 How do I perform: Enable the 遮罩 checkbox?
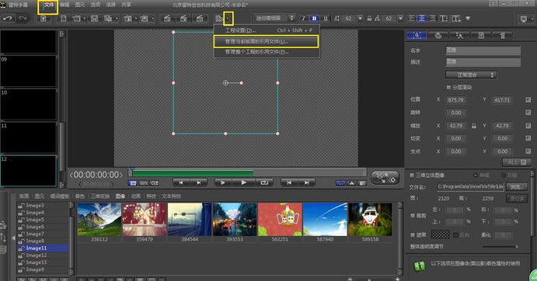[412, 234]
